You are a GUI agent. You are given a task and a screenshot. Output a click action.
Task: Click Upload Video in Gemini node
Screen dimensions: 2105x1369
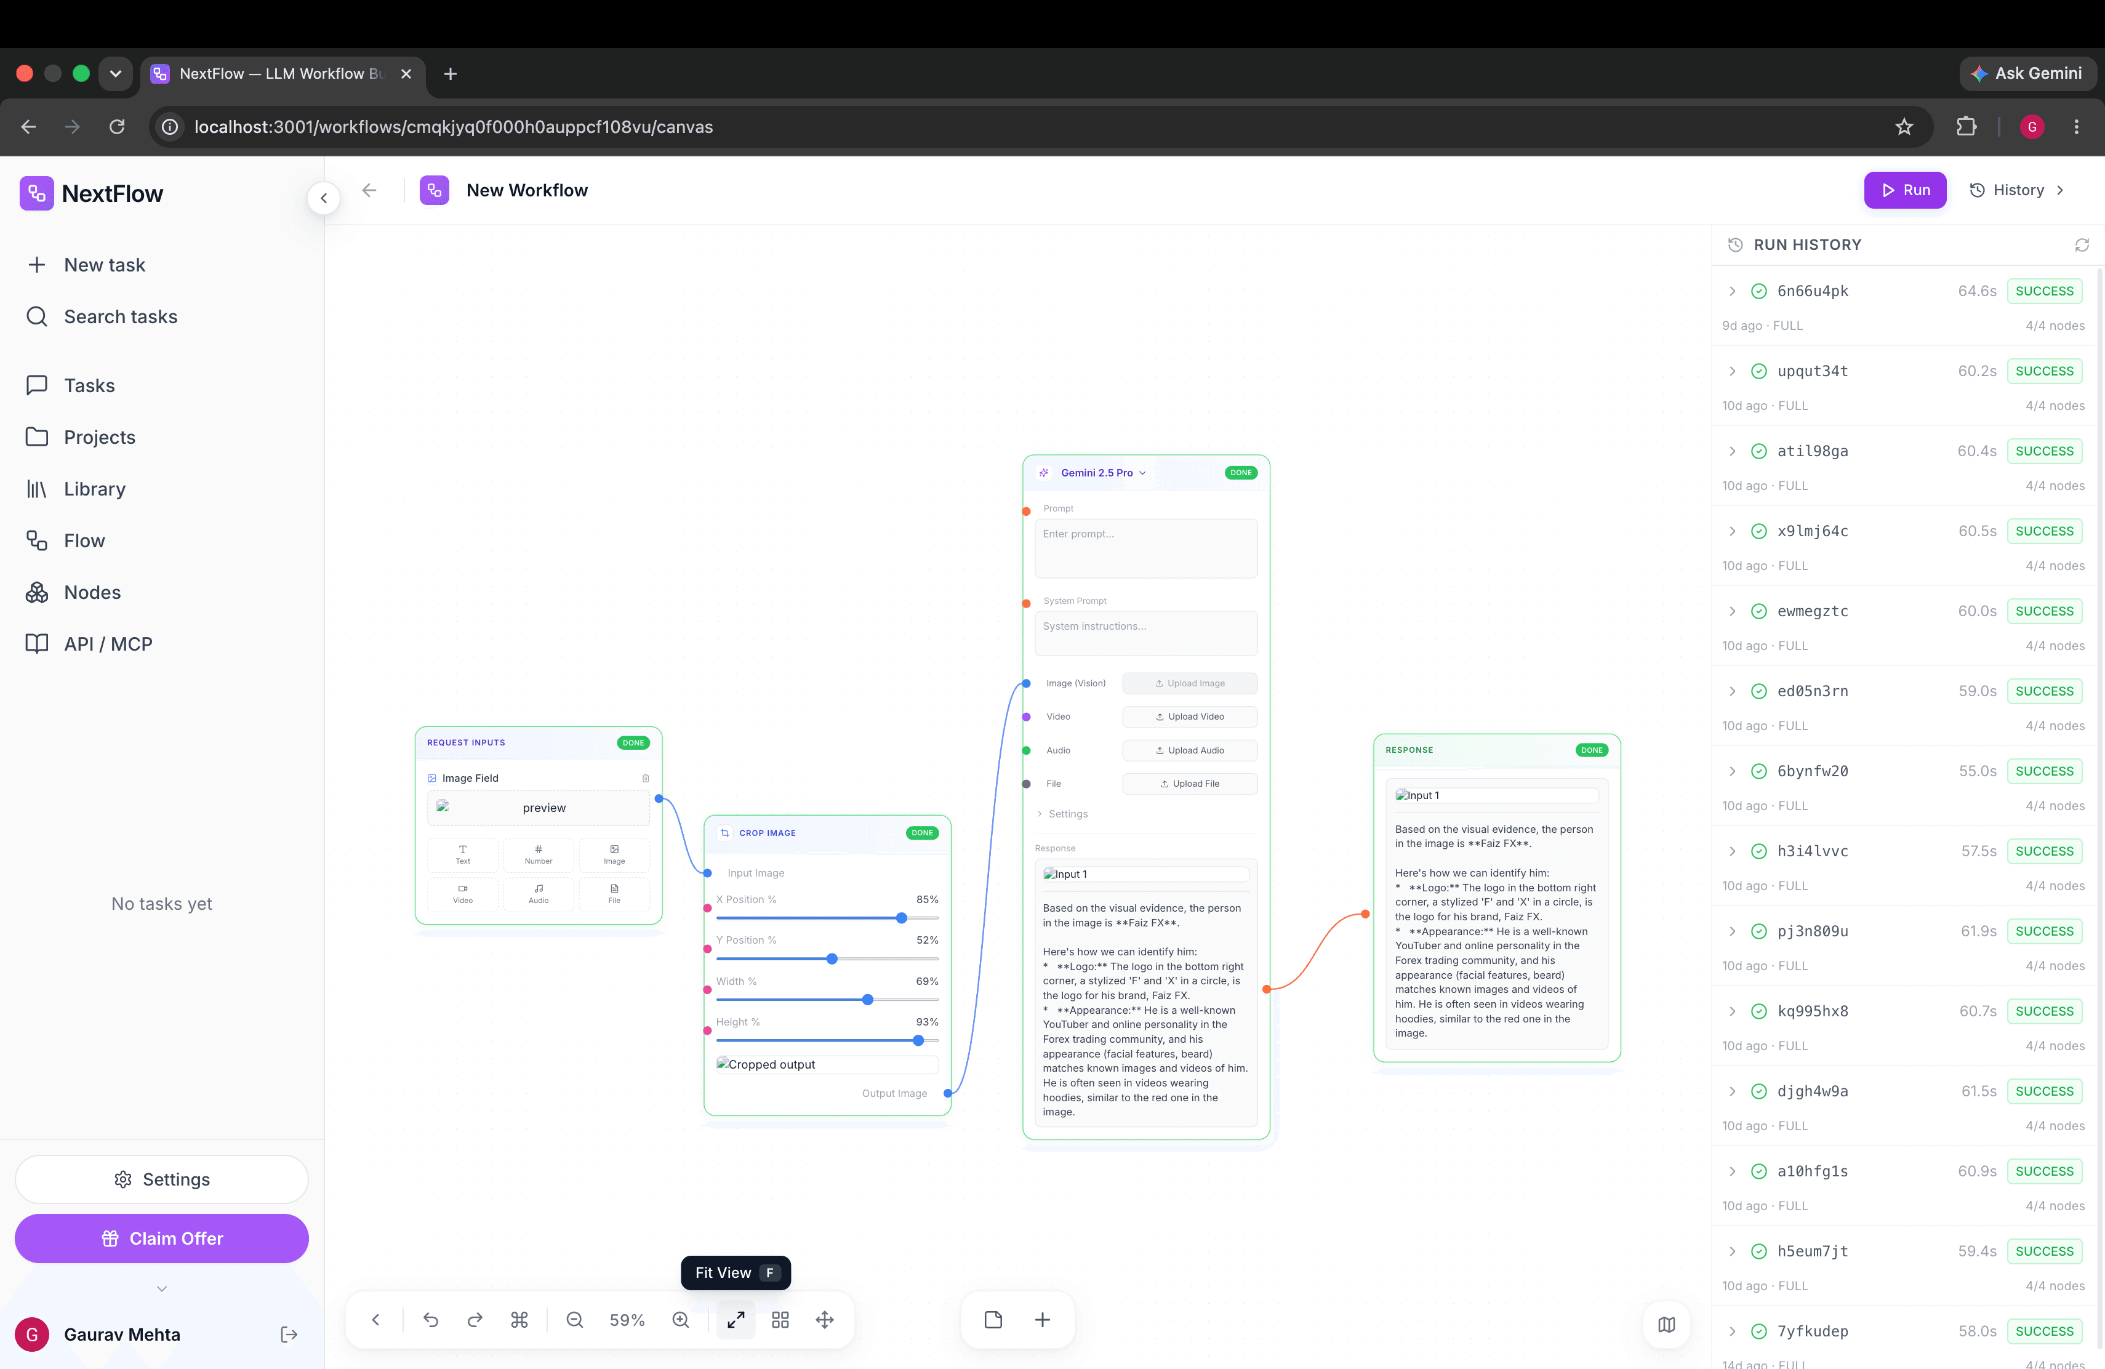coord(1190,717)
